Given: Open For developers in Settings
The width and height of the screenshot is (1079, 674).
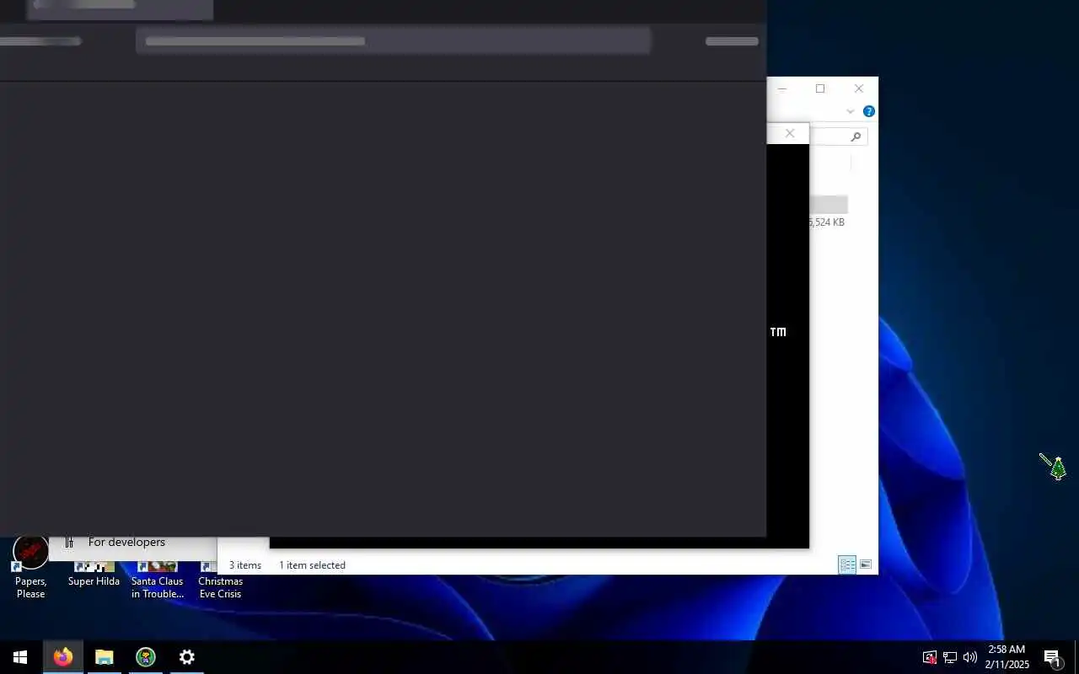Looking at the screenshot, I should [126, 543].
